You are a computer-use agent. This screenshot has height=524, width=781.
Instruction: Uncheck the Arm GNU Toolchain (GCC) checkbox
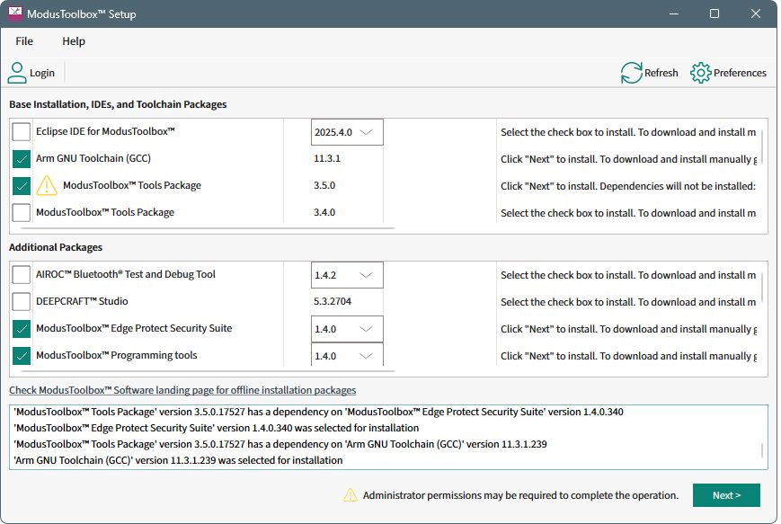[x=22, y=159]
